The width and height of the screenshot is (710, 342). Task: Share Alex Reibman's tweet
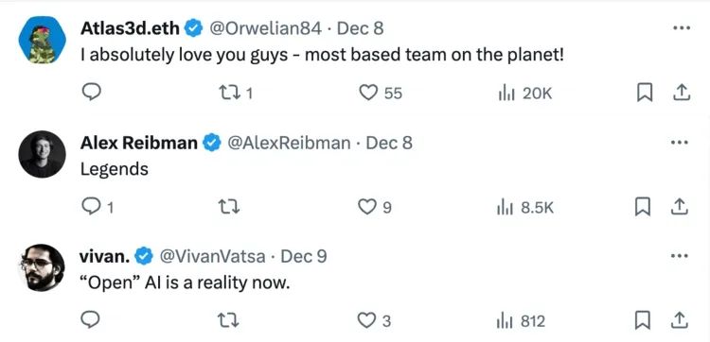pyautogui.click(x=680, y=207)
